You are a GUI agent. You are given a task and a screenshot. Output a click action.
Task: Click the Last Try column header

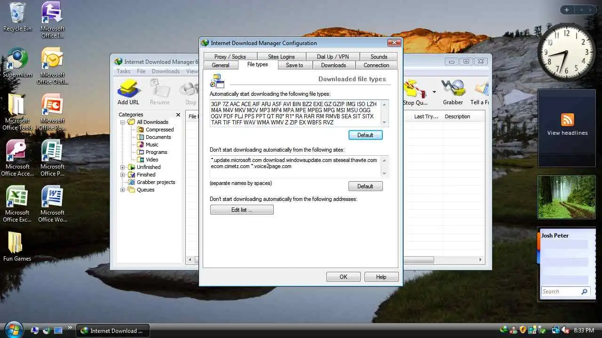click(426, 116)
